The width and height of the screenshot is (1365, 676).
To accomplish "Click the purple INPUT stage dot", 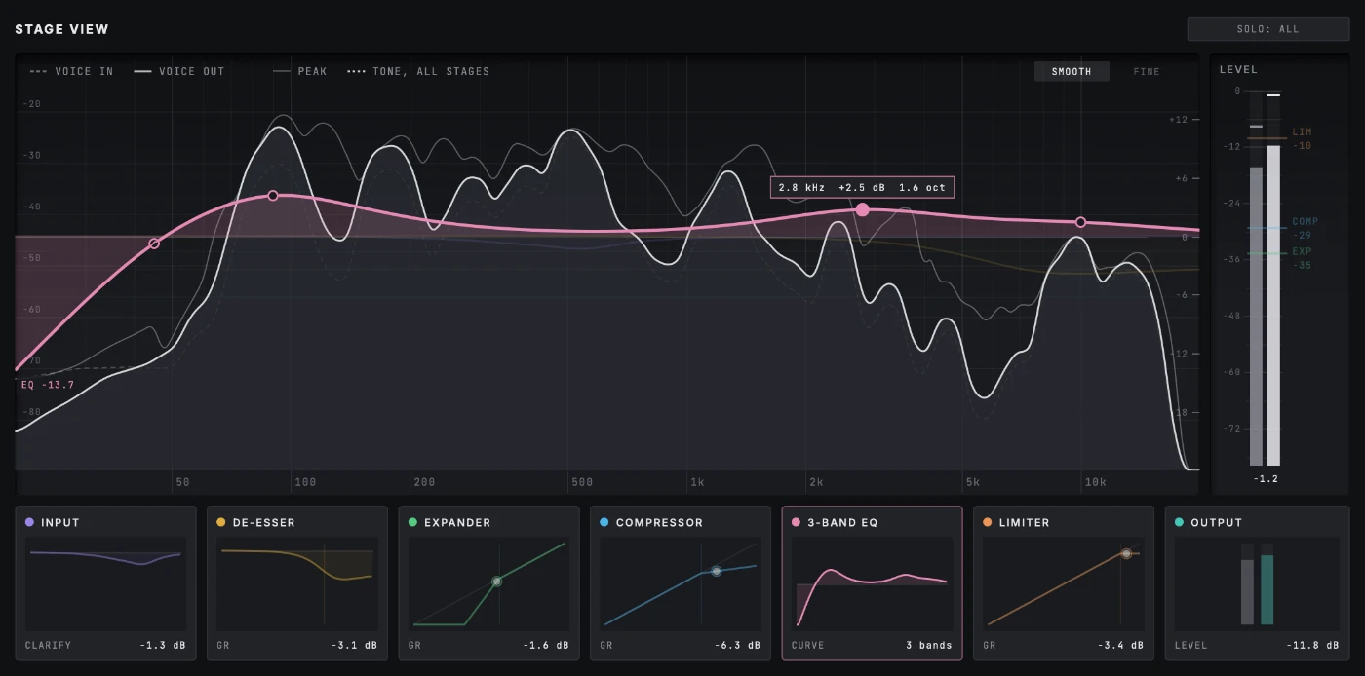I will coord(30,523).
